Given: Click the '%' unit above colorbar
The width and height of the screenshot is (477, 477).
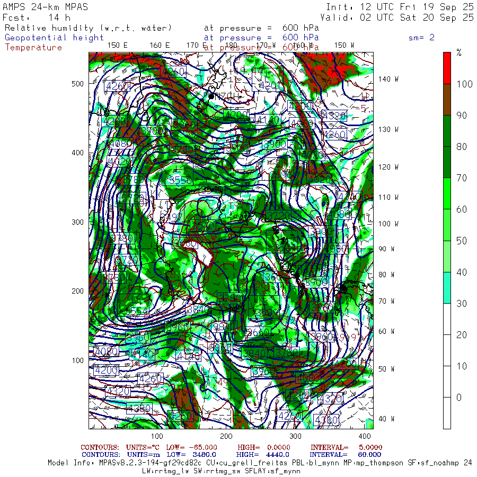Looking at the screenshot, I should click(x=459, y=52).
